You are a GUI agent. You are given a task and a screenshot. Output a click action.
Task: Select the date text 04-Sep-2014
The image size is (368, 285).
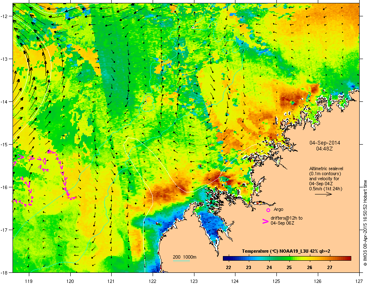325,143
